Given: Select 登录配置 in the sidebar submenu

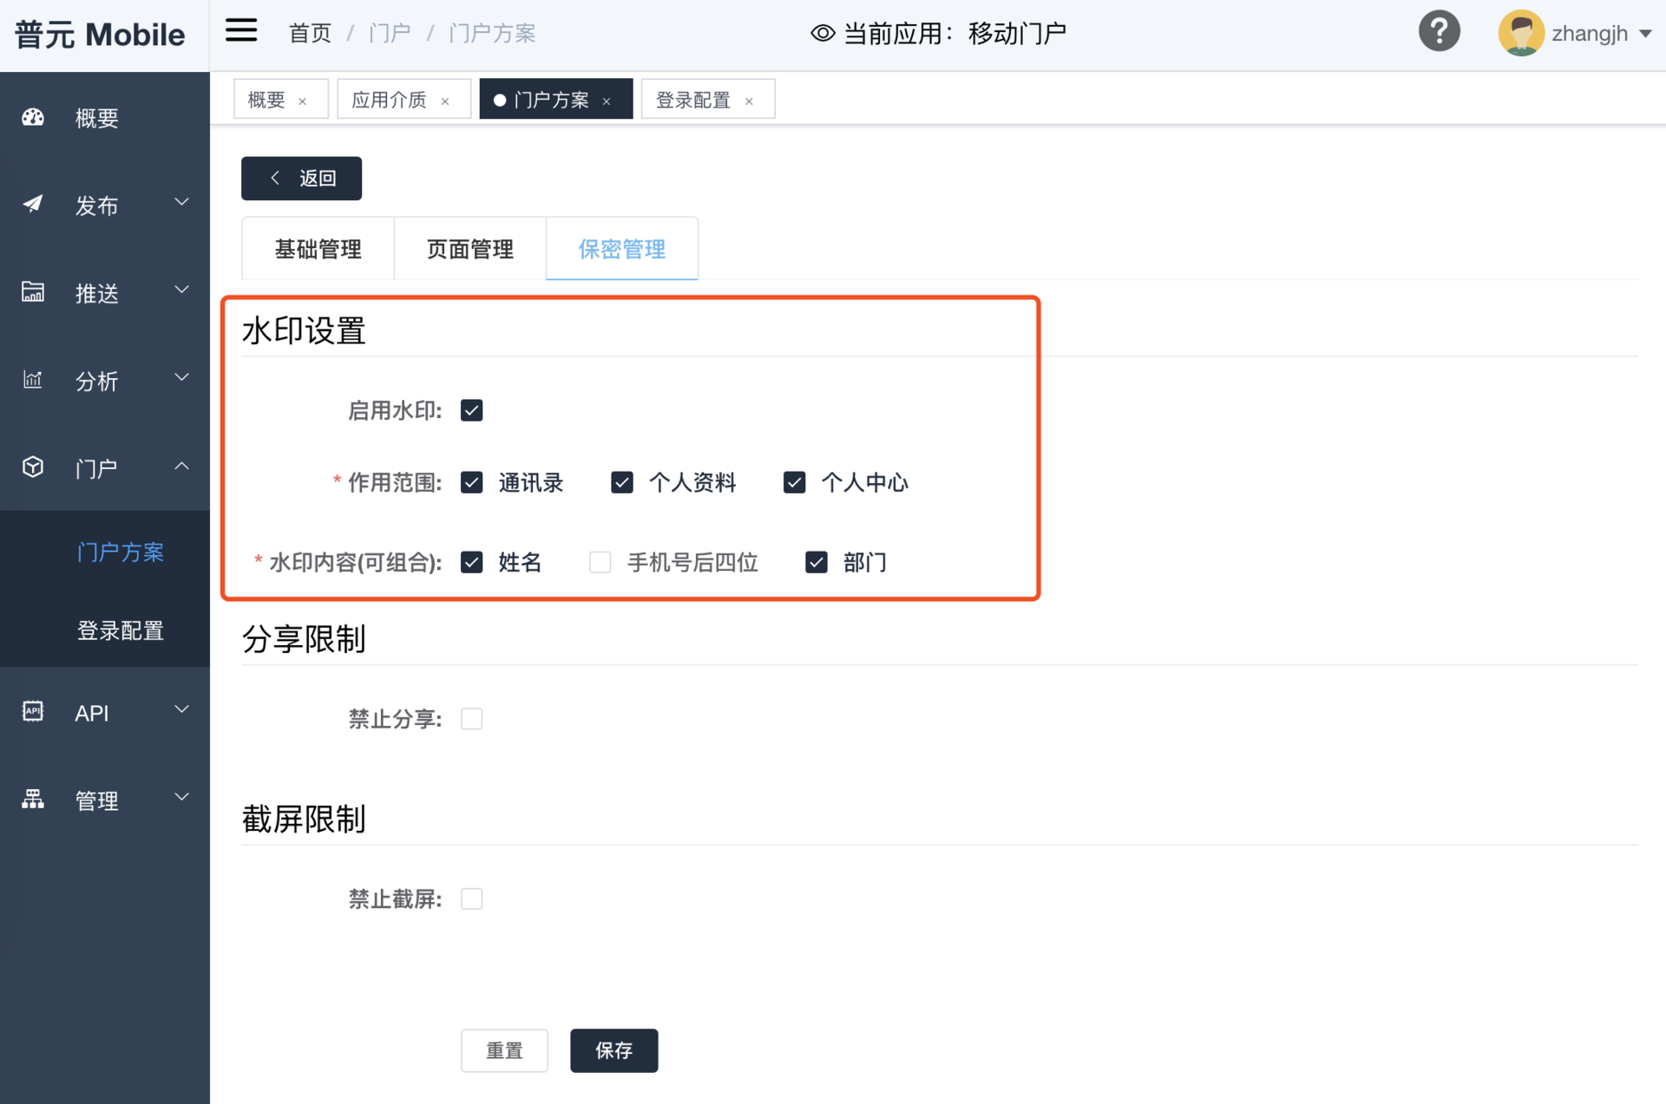Looking at the screenshot, I should [121, 630].
